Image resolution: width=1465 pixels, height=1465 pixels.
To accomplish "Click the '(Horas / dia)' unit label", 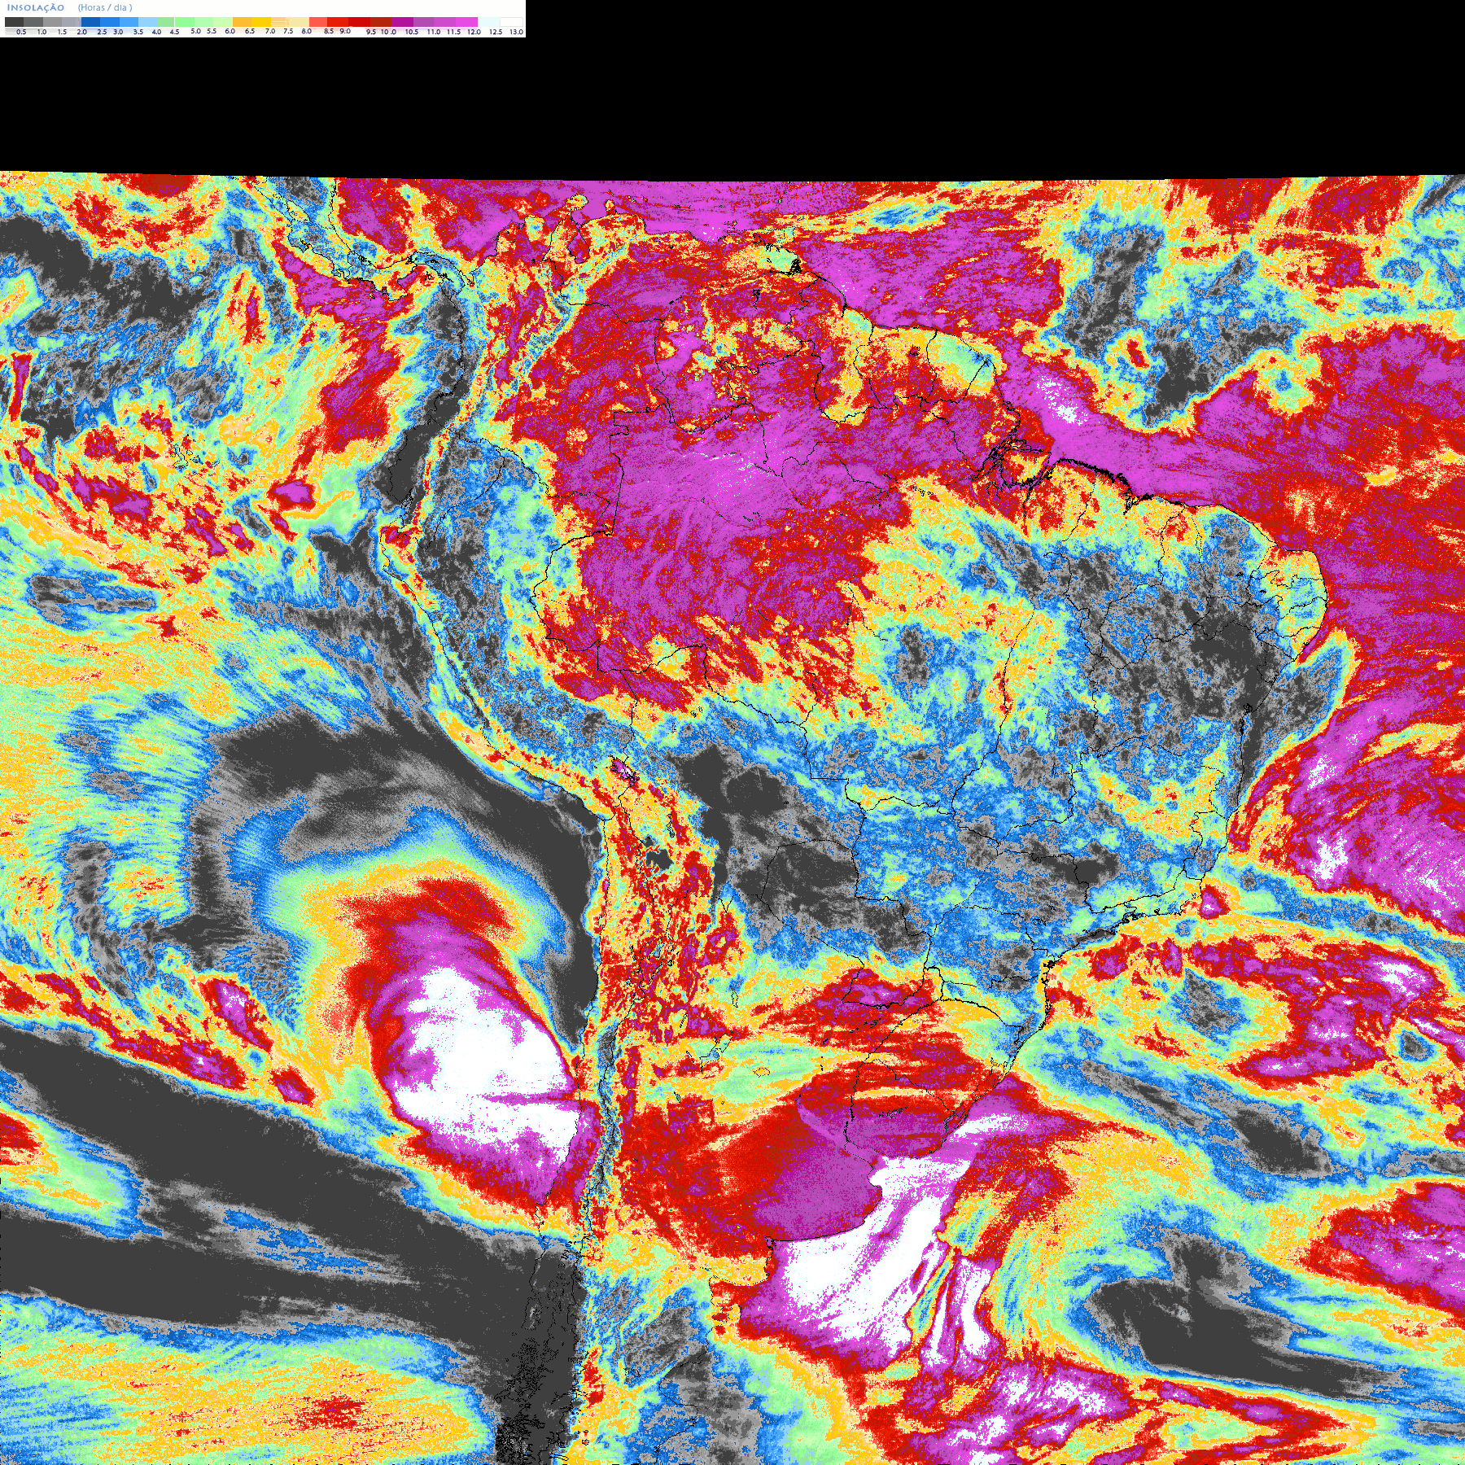I will [105, 7].
